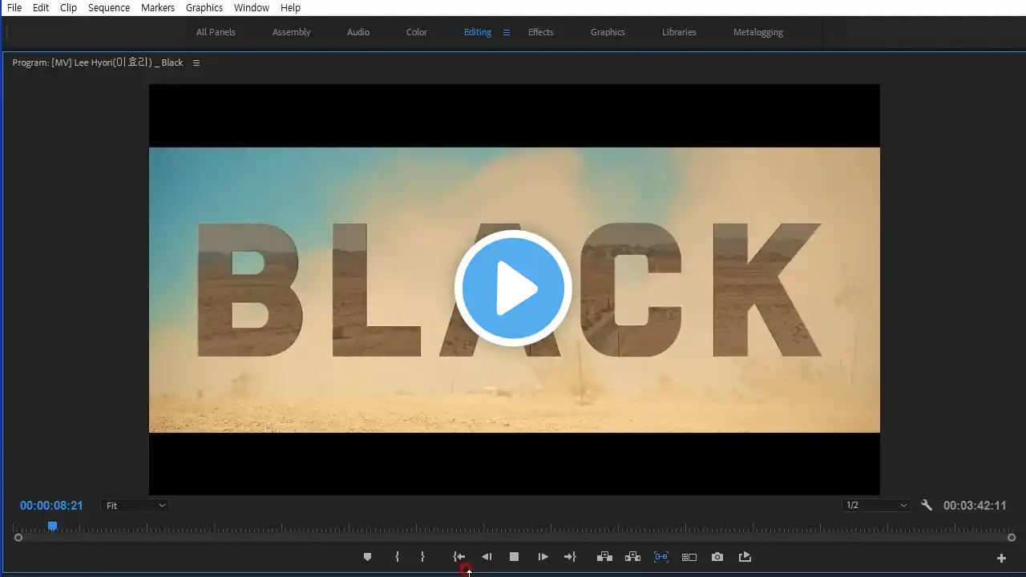Open the Window menu
This screenshot has height=577, width=1026.
coord(252,7)
